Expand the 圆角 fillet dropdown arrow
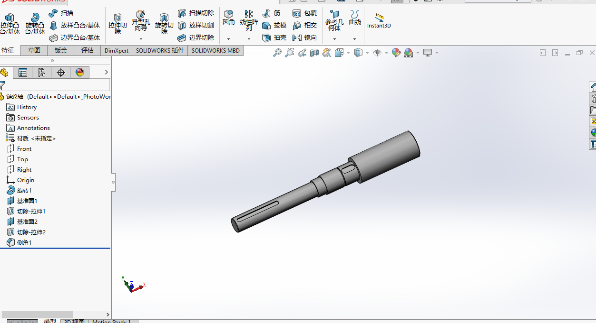 tap(229, 39)
